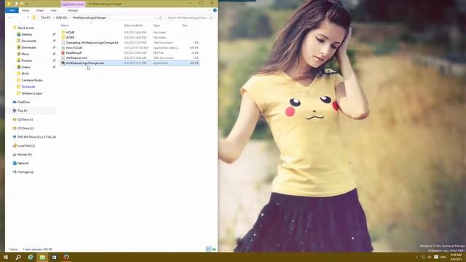Toggle the pin beside Documents

point(54,41)
